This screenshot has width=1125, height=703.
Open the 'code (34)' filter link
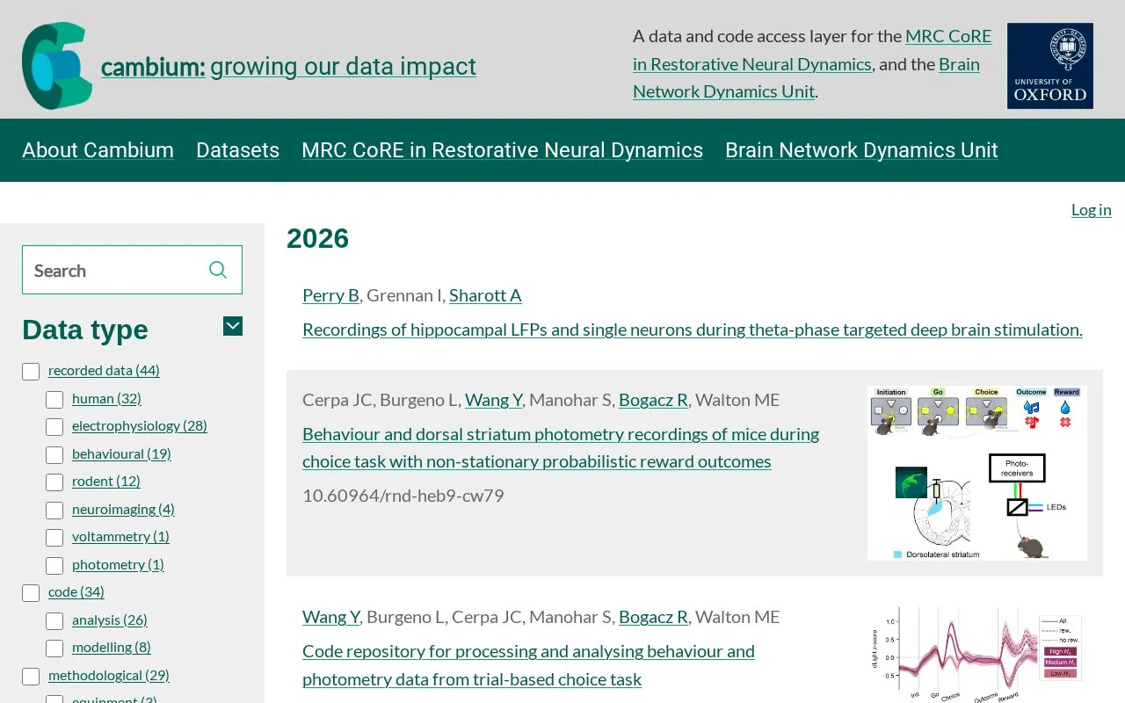(x=76, y=592)
